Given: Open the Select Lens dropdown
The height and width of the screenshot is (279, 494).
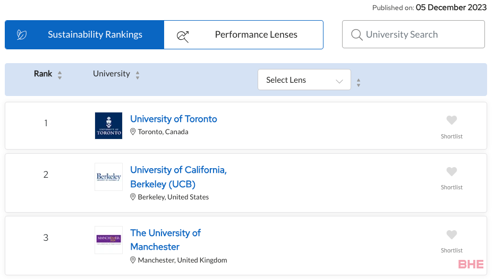Looking at the screenshot, I should click(x=304, y=80).
